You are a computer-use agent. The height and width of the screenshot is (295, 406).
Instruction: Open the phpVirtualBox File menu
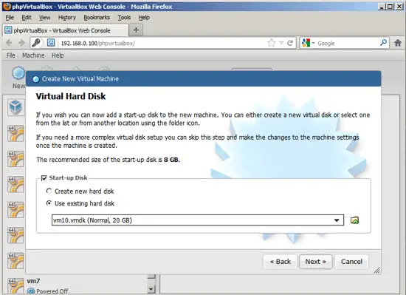(10, 55)
